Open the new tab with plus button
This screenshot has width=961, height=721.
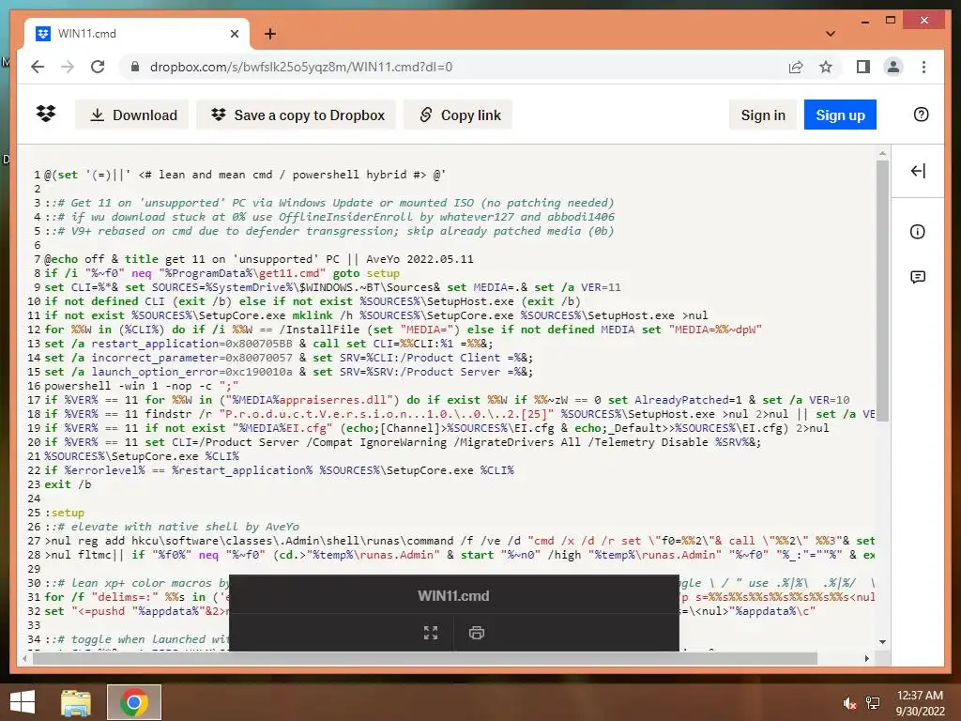(x=270, y=34)
